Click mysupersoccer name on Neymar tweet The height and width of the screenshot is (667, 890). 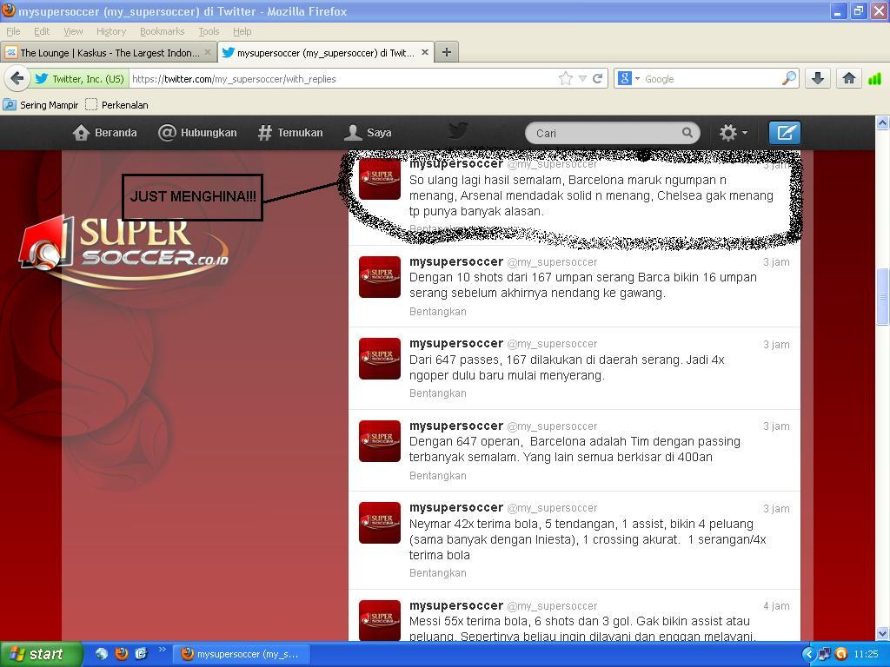point(456,507)
